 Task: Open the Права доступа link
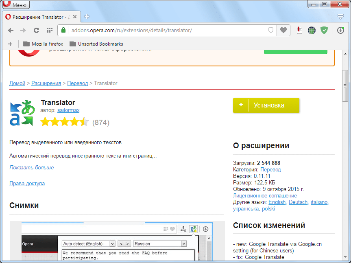tap(27, 183)
